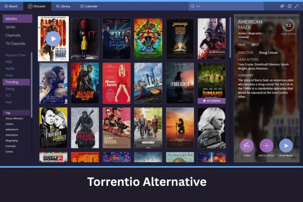This screenshot has width=303, height=202.
Task: Open Blade Runner 2049 poster
Action: [x=85, y=83]
